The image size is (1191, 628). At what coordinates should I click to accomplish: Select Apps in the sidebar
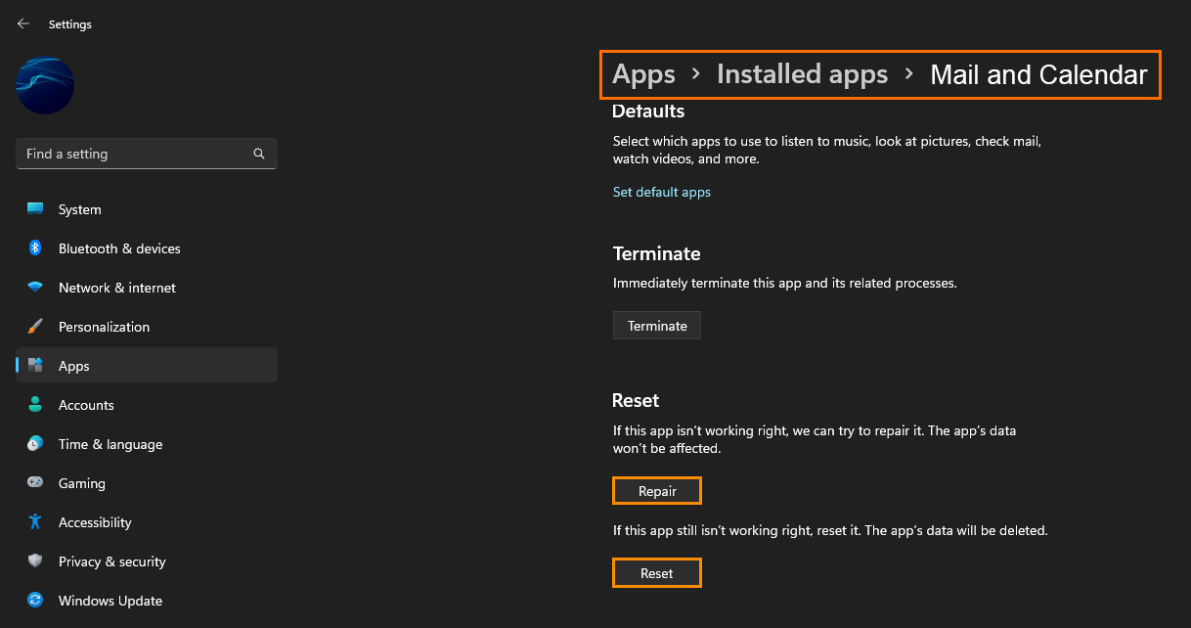[147, 366]
